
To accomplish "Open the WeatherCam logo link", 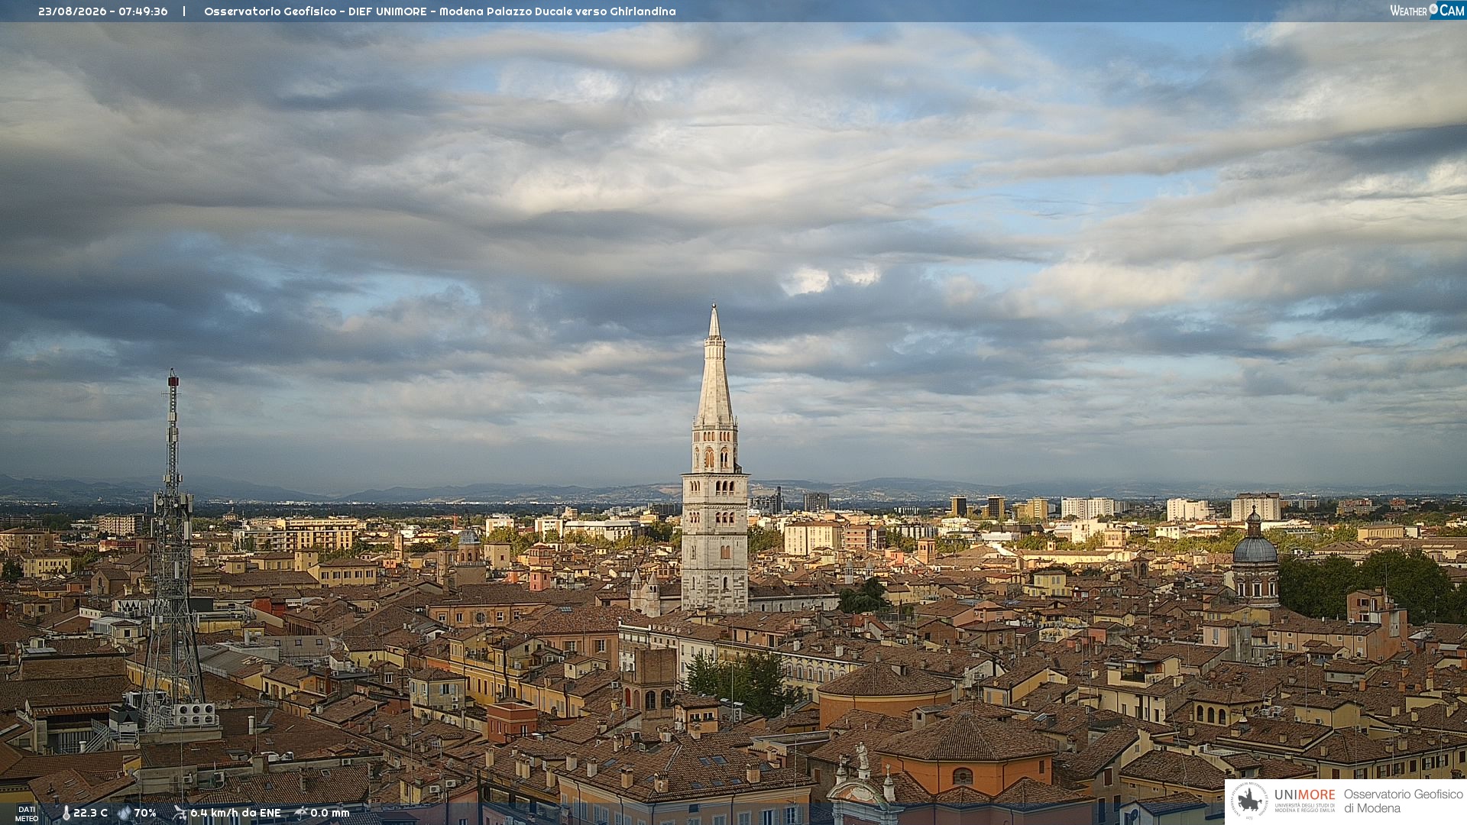I will (1427, 10).
